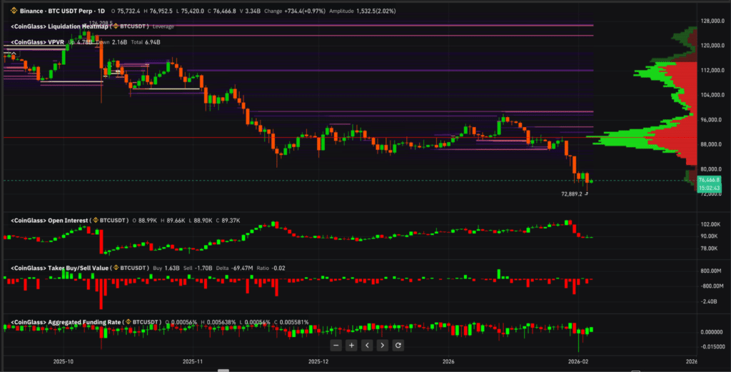This screenshot has width=731, height=372.
Task: Click the Leverage label in heatmap legend
Action: 163,26
